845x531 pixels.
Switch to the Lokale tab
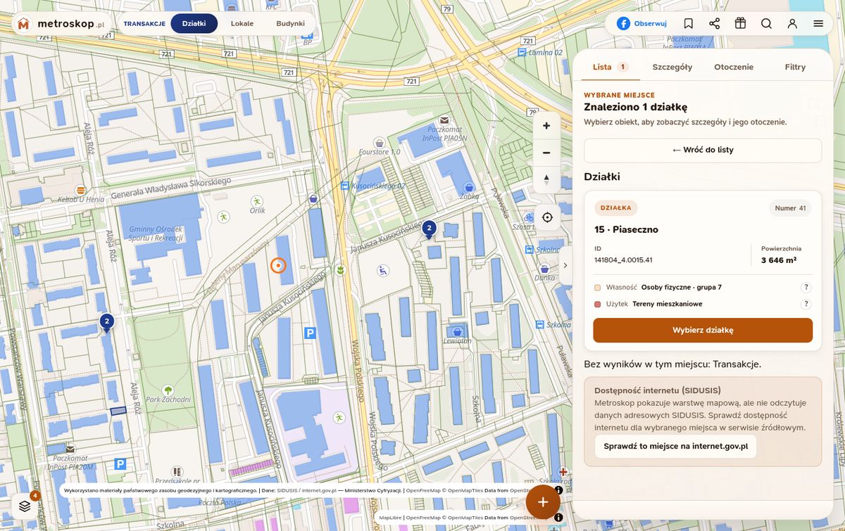pyautogui.click(x=242, y=23)
